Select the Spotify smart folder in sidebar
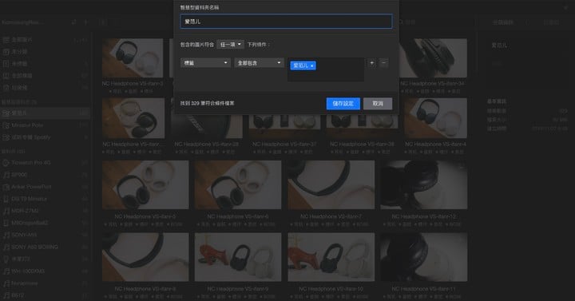The width and height of the screenshot is (575, 301). point(45,137)
